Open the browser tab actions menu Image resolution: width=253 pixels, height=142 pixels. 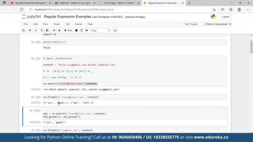(4, 3)
